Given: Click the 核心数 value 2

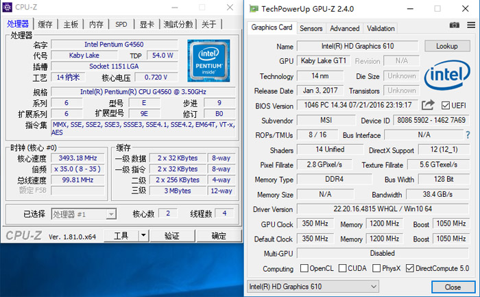Looking at the screenshot, I should click(168, 213).
